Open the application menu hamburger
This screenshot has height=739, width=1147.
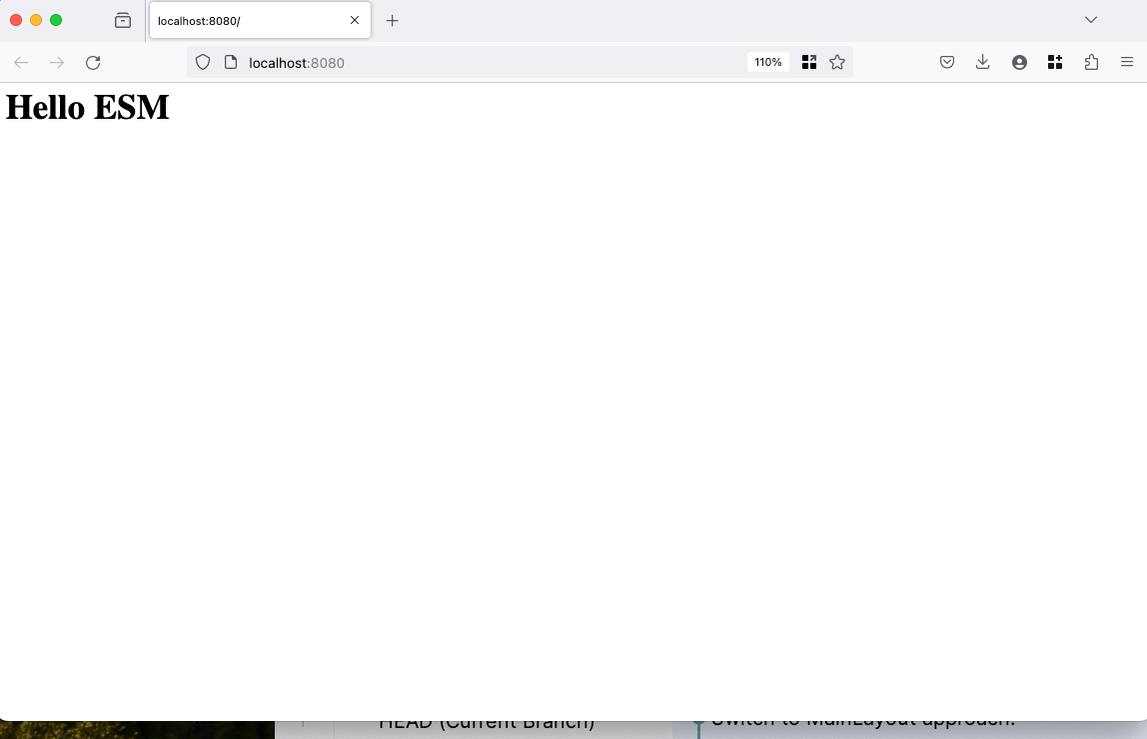pyautogui.click(x=1128, y=62)
